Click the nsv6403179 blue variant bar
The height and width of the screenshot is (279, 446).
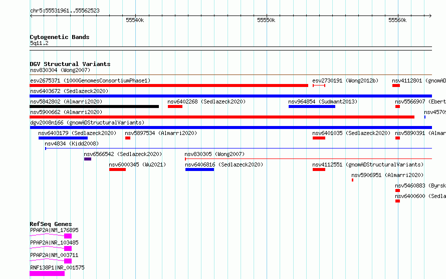pos(63,138)
